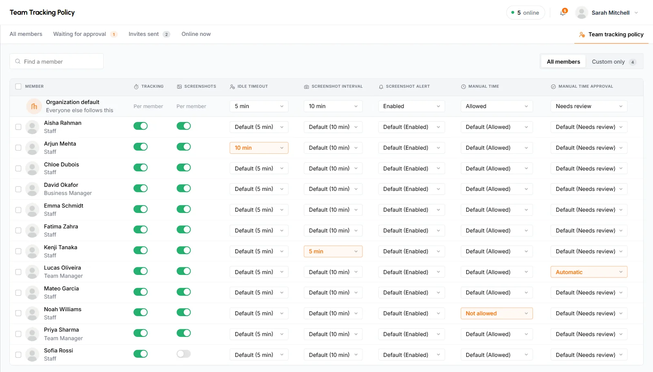Open the Waiting for approval tab

(x=85, y=34)
